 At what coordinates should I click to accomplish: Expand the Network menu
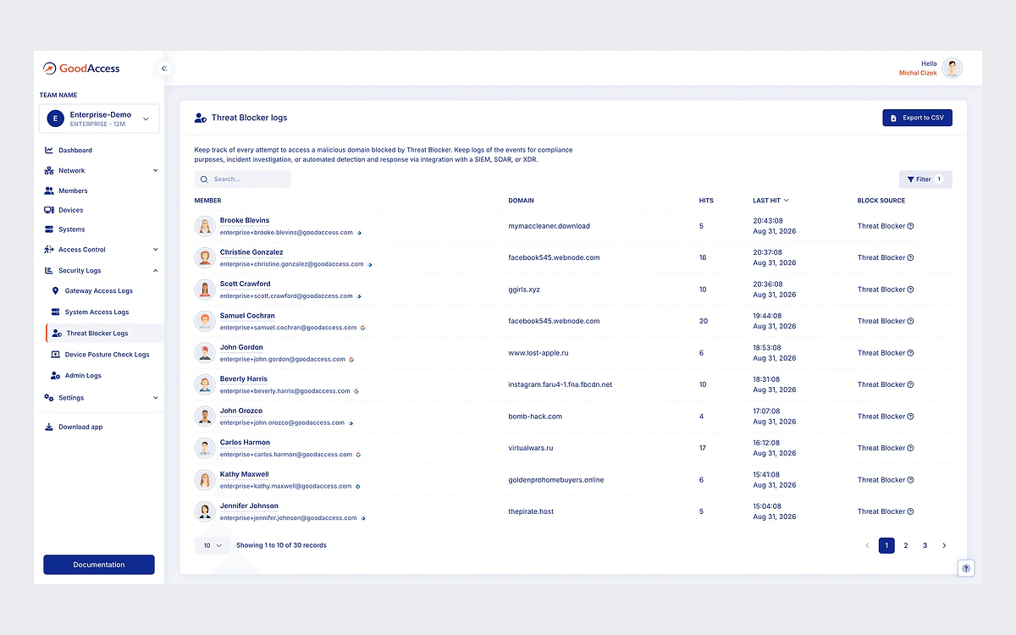[x=155, y=170]
